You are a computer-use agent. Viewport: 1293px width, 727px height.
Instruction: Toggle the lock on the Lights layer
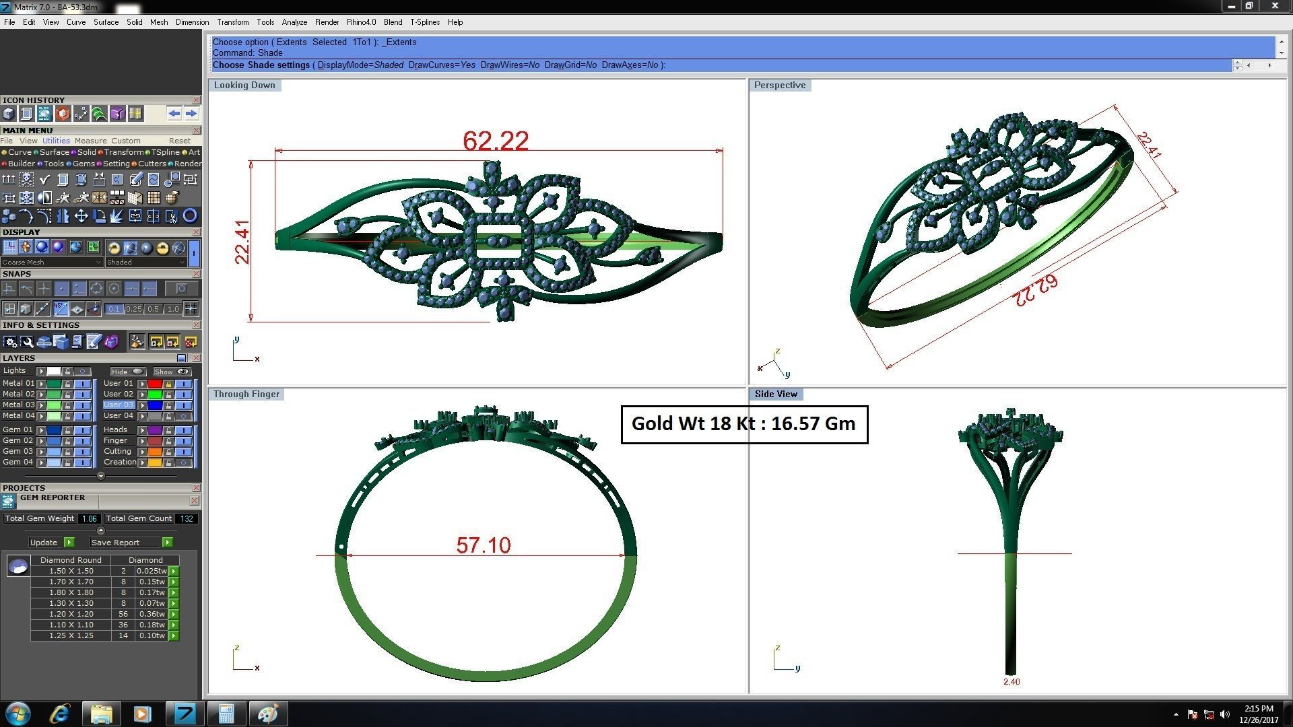pyautogui.click(x=67, y=371)
